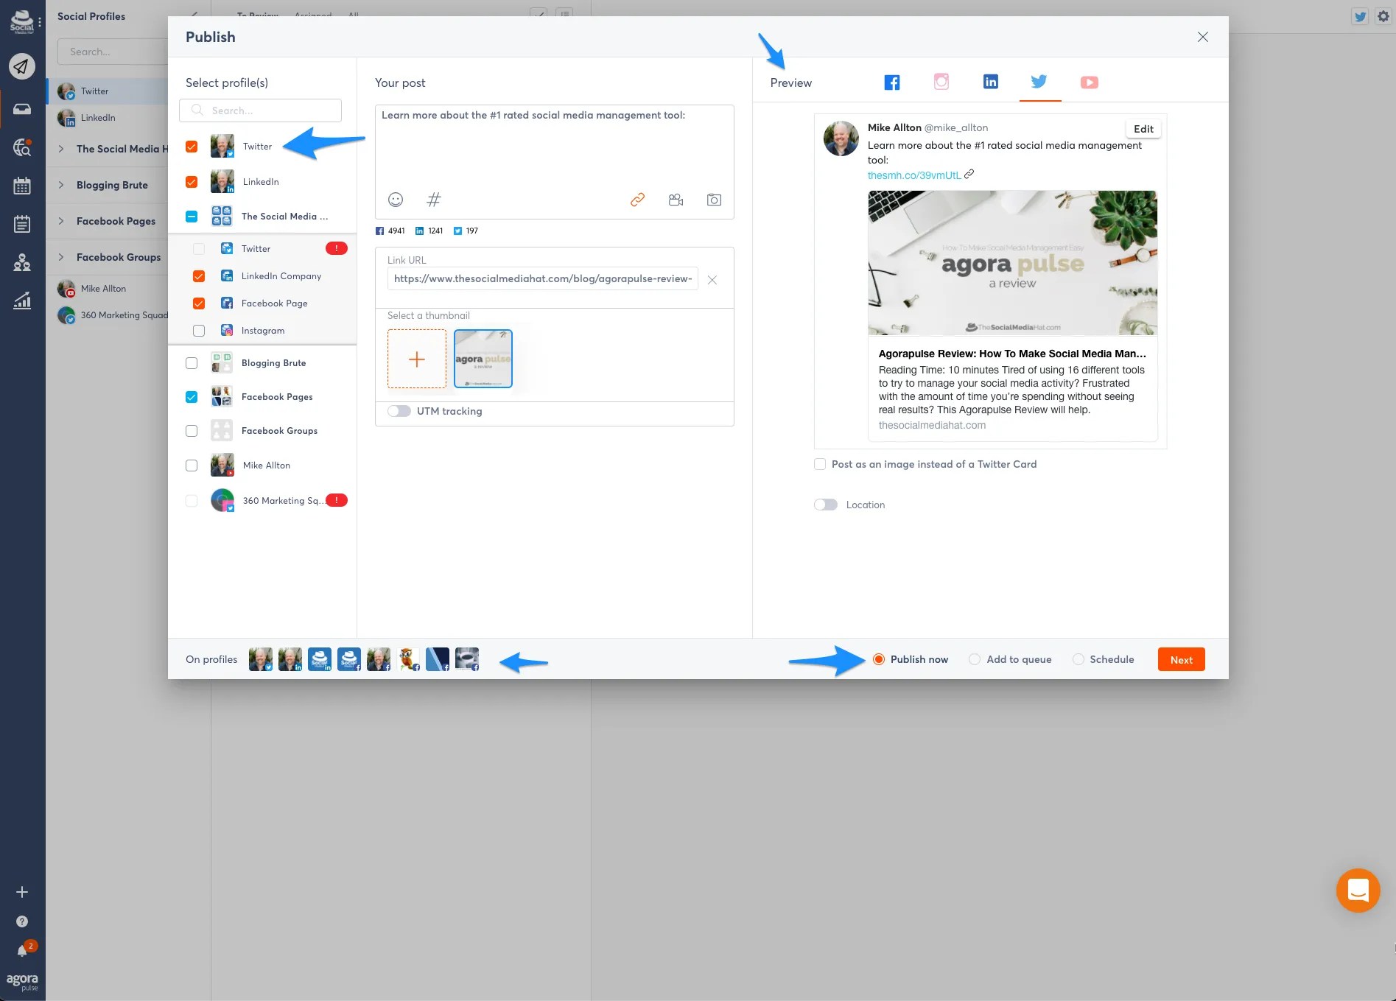Check Post as an image instead of Twitter Card

tap(820, 464)
